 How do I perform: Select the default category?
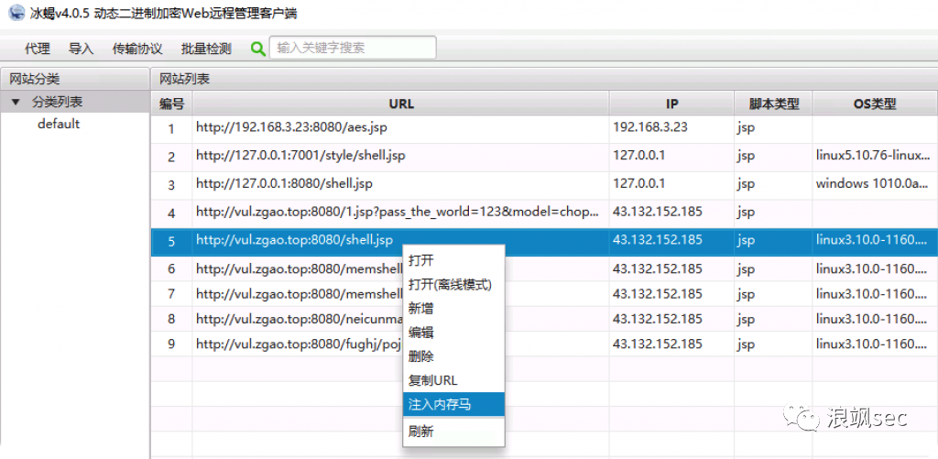[59, 125]
